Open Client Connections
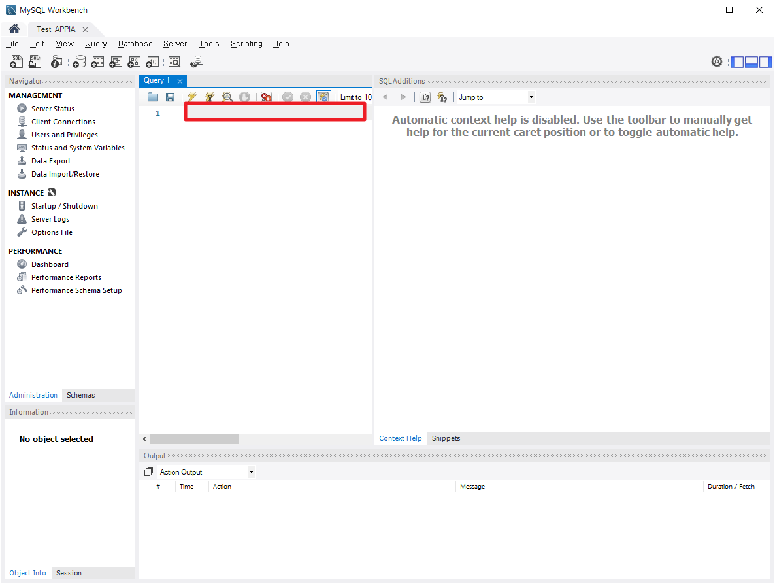The height and width of the screenshot is (584, 775). coord(63,122)
